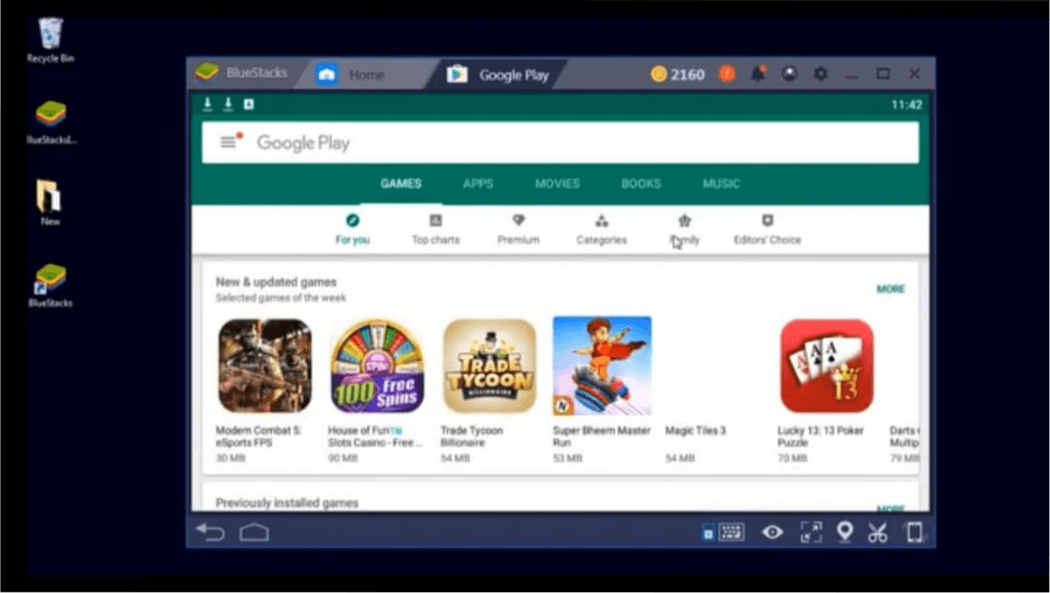1050x593 pixels.
Task: Click the first download status icon
Action: [x=207, y=104]
